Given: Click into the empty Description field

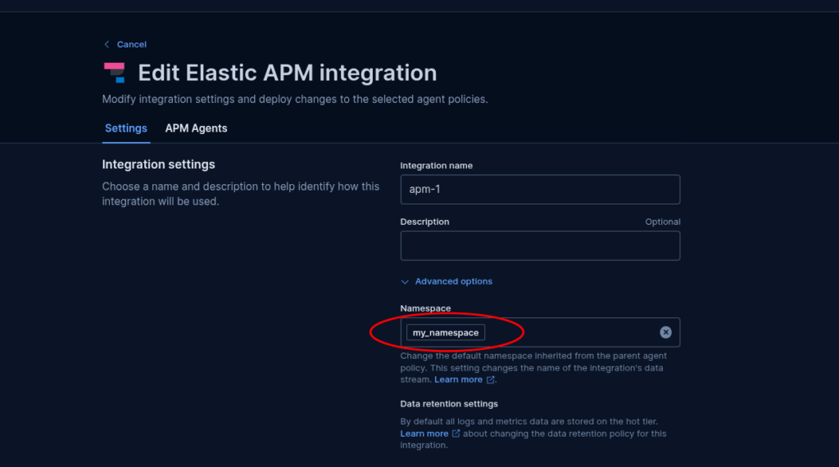Looking at the screenshot, I should [540, 245].
